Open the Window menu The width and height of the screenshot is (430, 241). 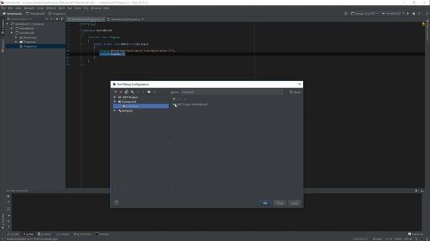(x=95, y=8)
